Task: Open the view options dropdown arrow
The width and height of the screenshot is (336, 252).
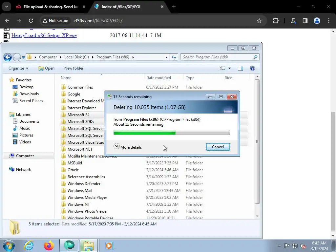Action: click(229, 68)
